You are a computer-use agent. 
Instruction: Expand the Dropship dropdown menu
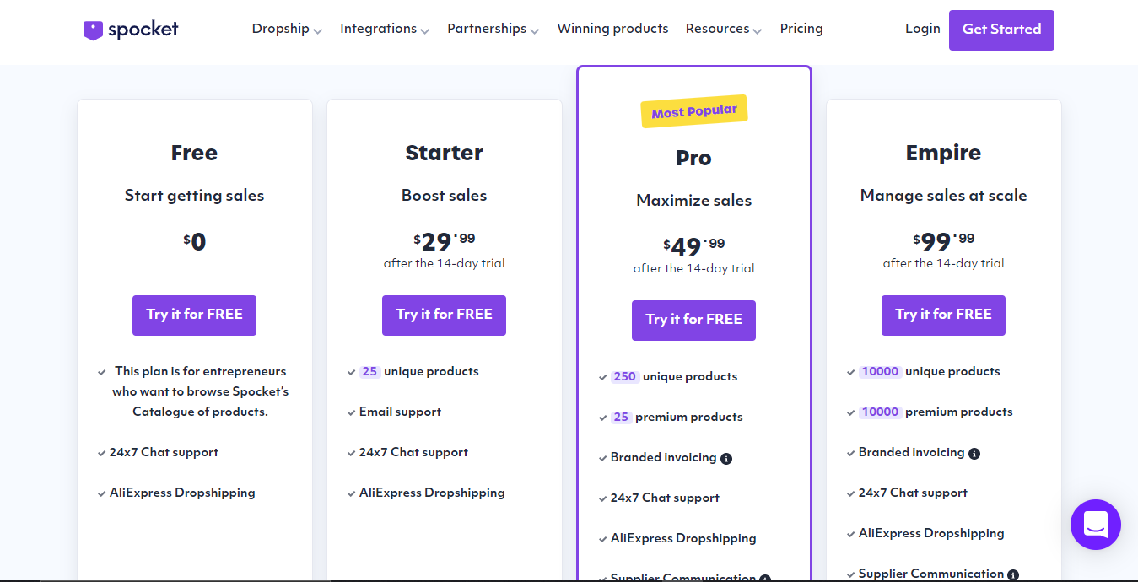287,29
